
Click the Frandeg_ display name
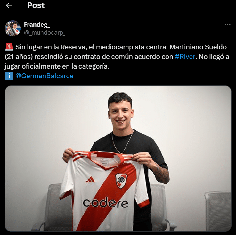37,25
